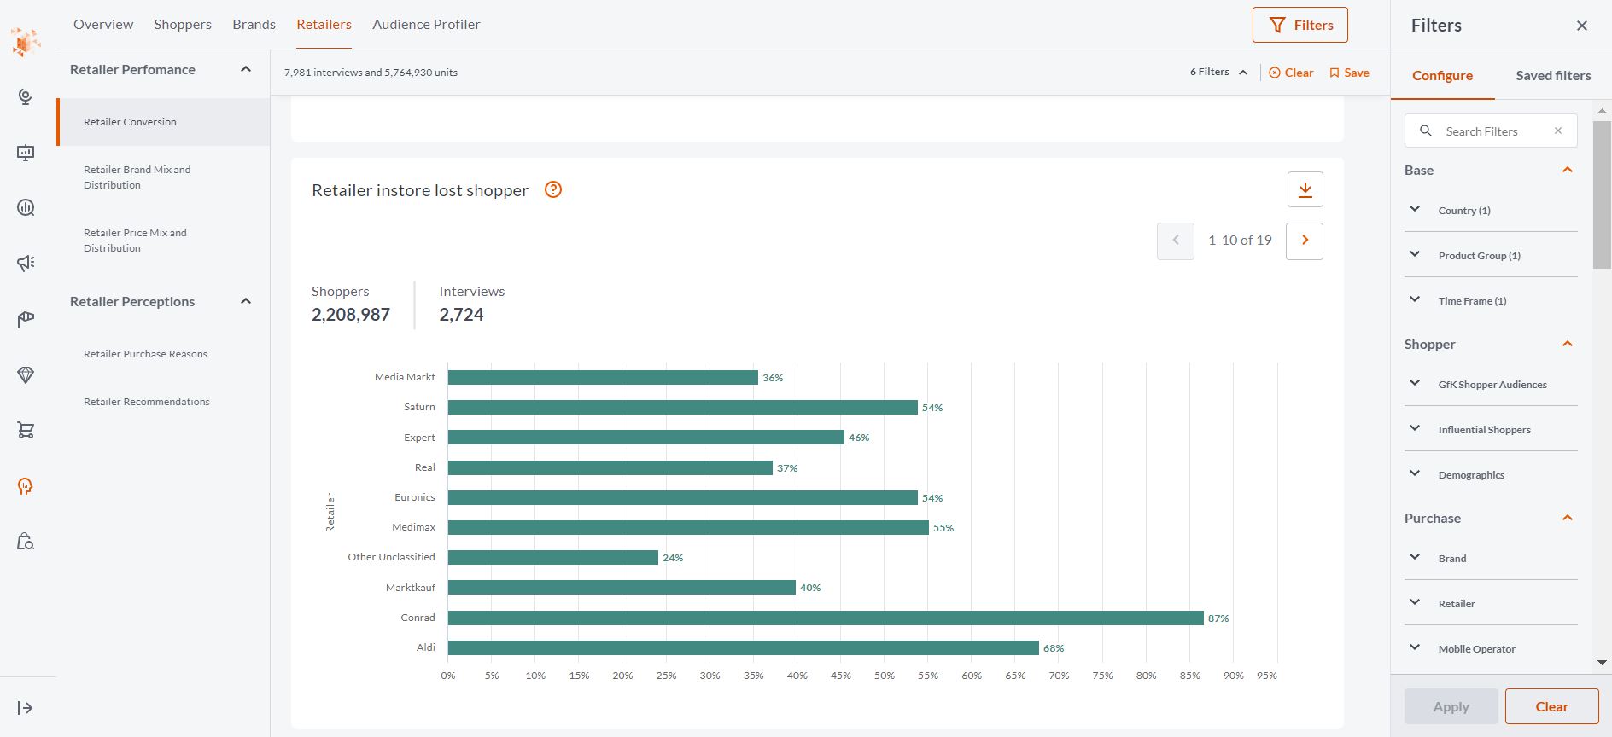Go to next page of retailers
This screenshot has height=737, width=1612.
coord(1305,241)
